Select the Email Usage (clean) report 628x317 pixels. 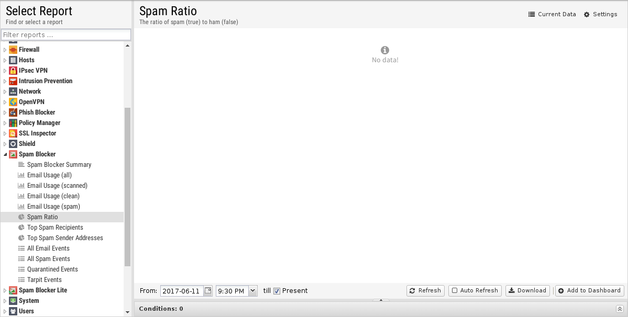pos(53,196)
